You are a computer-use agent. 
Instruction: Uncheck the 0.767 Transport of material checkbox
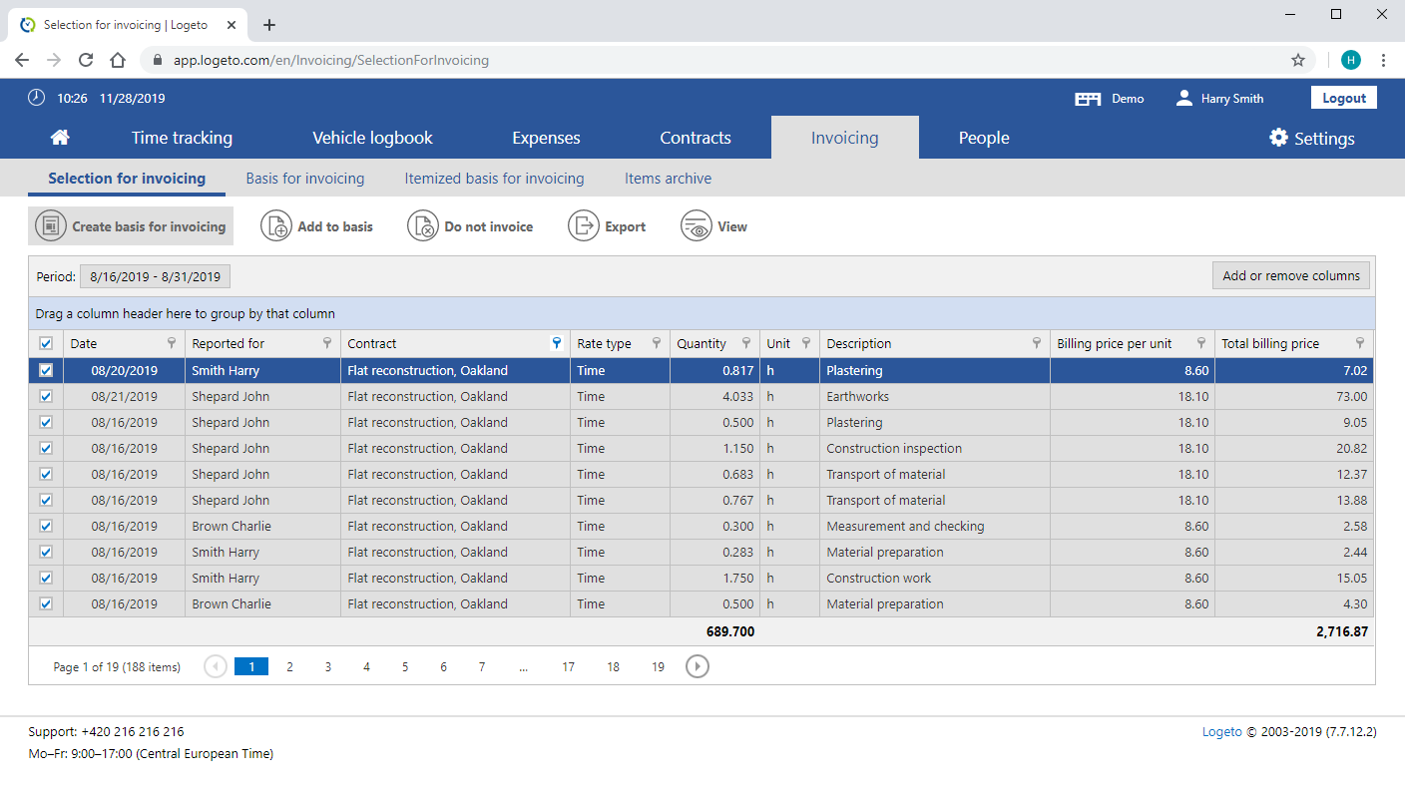(45, 500)
